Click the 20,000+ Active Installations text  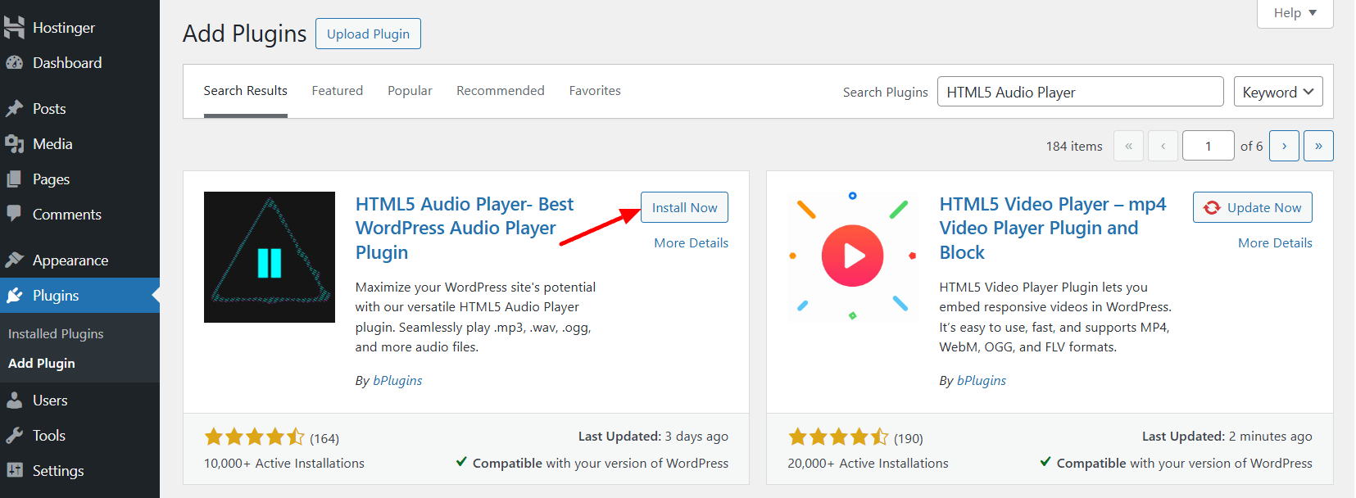point(868,464)
